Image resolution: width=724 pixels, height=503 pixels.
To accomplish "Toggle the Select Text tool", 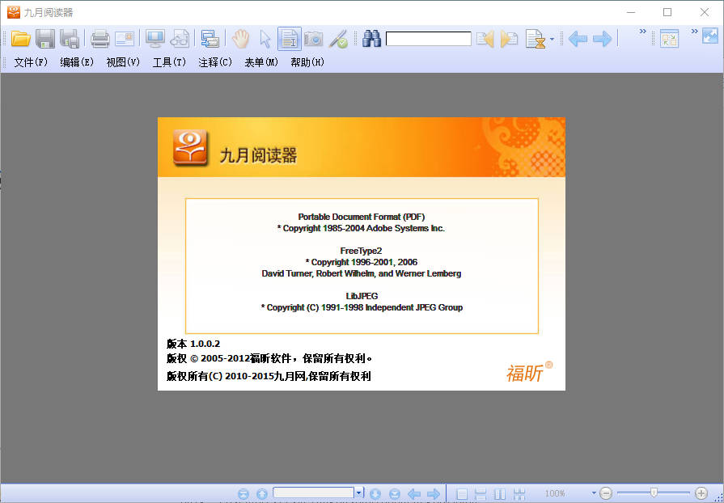I will coord(290,39).
